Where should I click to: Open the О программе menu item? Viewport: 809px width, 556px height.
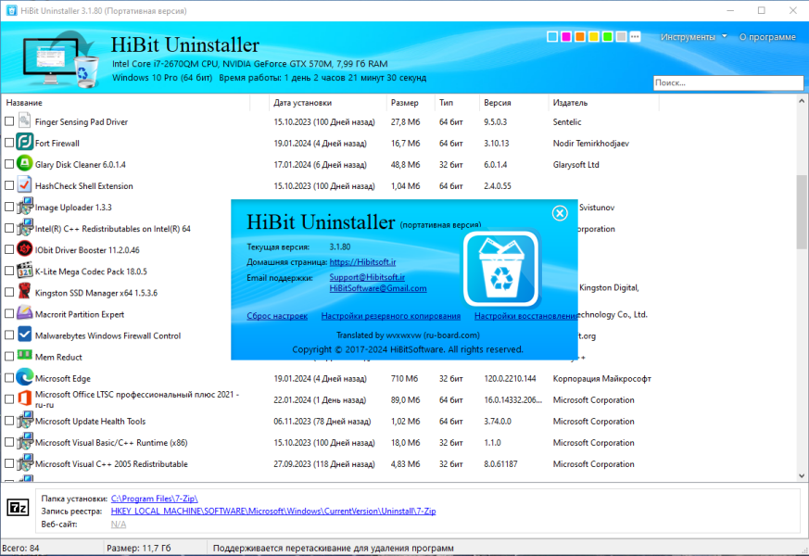(x=767, y=37)
